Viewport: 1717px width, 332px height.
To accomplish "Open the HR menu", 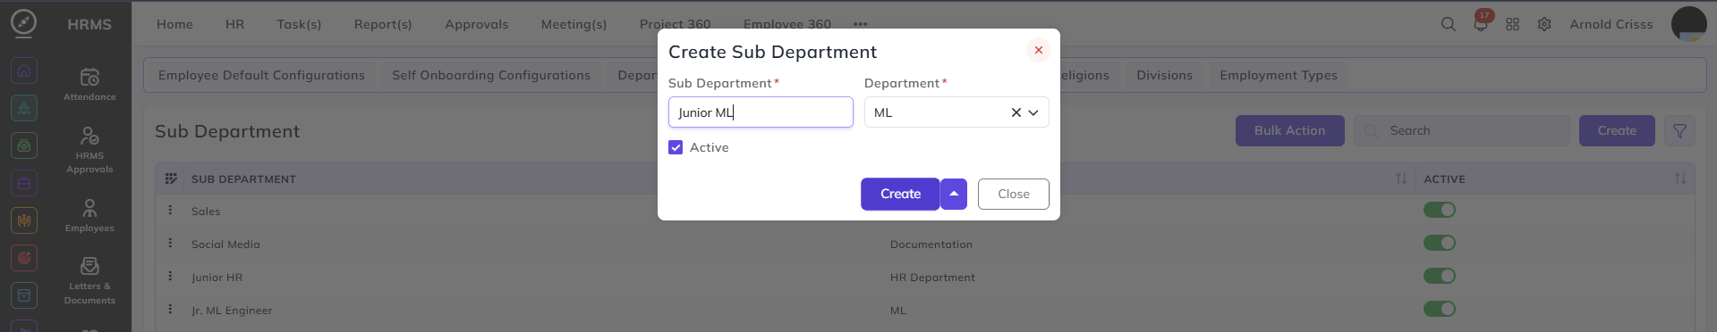I will point(234,24).
